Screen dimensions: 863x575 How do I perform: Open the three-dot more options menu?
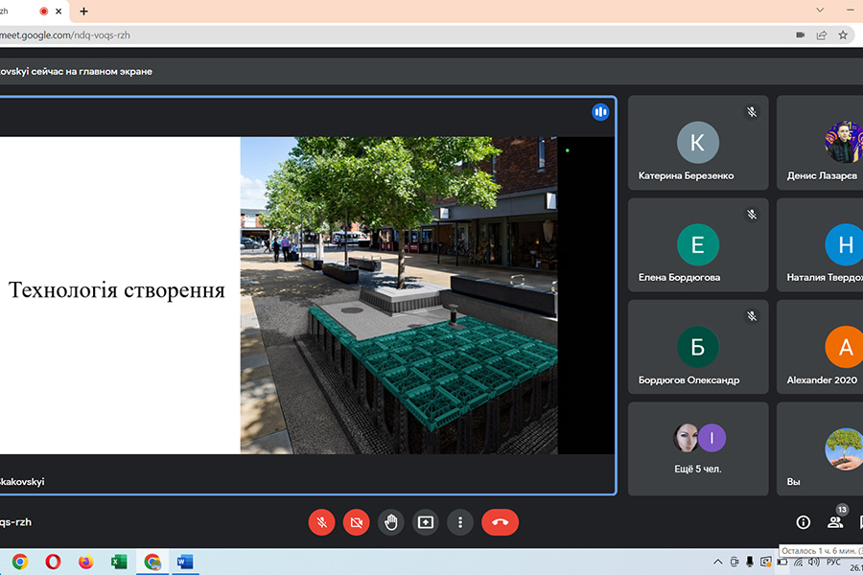click(x=460, y=522)
